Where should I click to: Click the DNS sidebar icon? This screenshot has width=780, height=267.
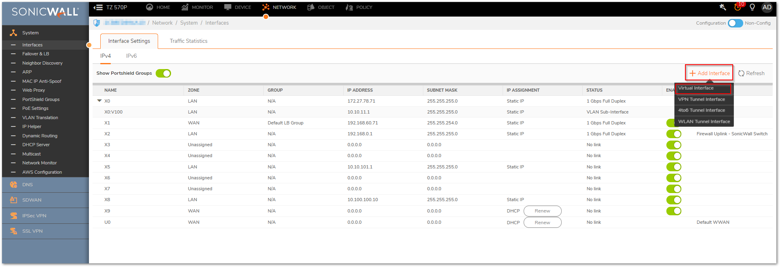tap(13, 185)
